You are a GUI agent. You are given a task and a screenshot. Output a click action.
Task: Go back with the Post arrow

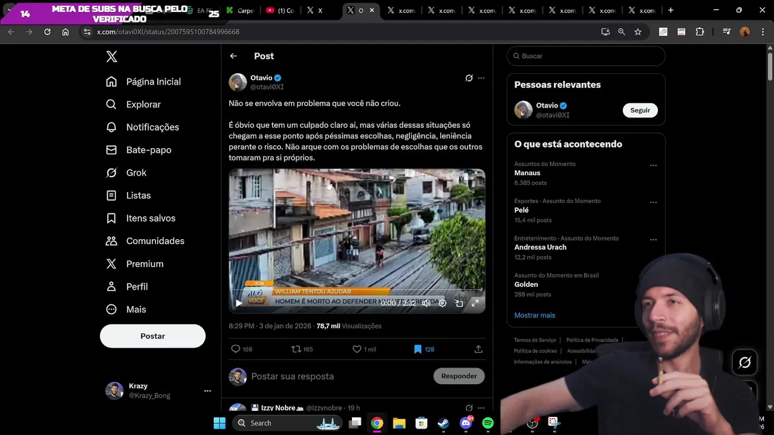click(233, 56)
